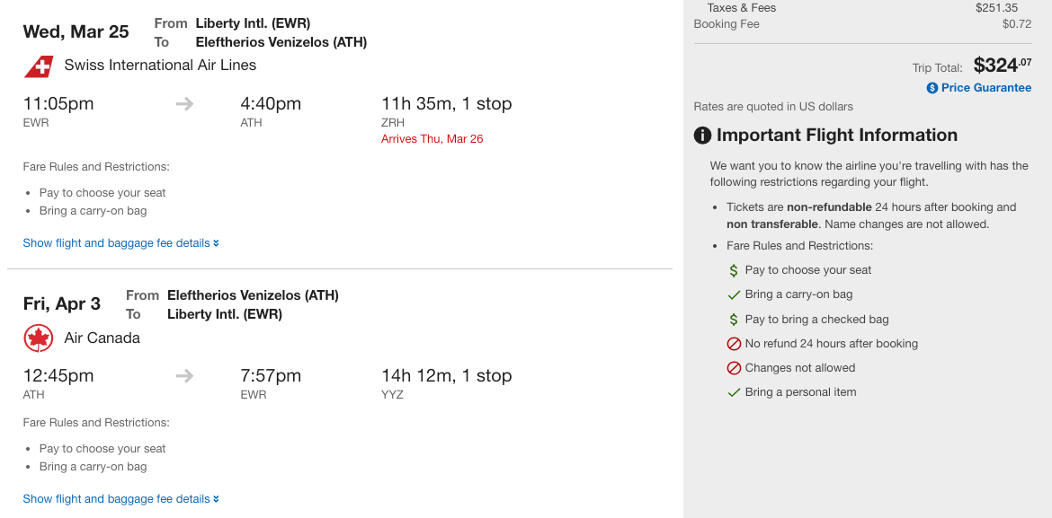Click the prohibited icon beside Changes not allowed
The height and width of the screenshot is (518, 1052).
(x=734, y=368)
